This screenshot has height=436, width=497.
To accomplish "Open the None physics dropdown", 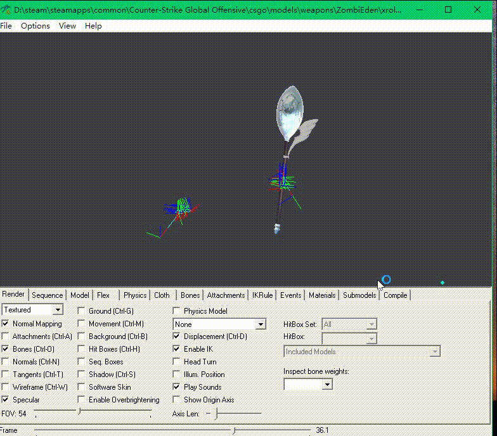I will (x=219, y=324).
